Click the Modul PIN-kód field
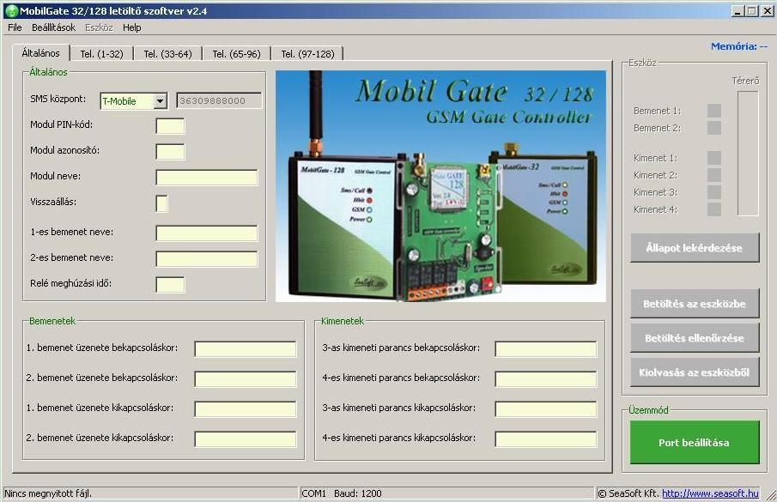777x502 pixels. (x=170, y=126)
